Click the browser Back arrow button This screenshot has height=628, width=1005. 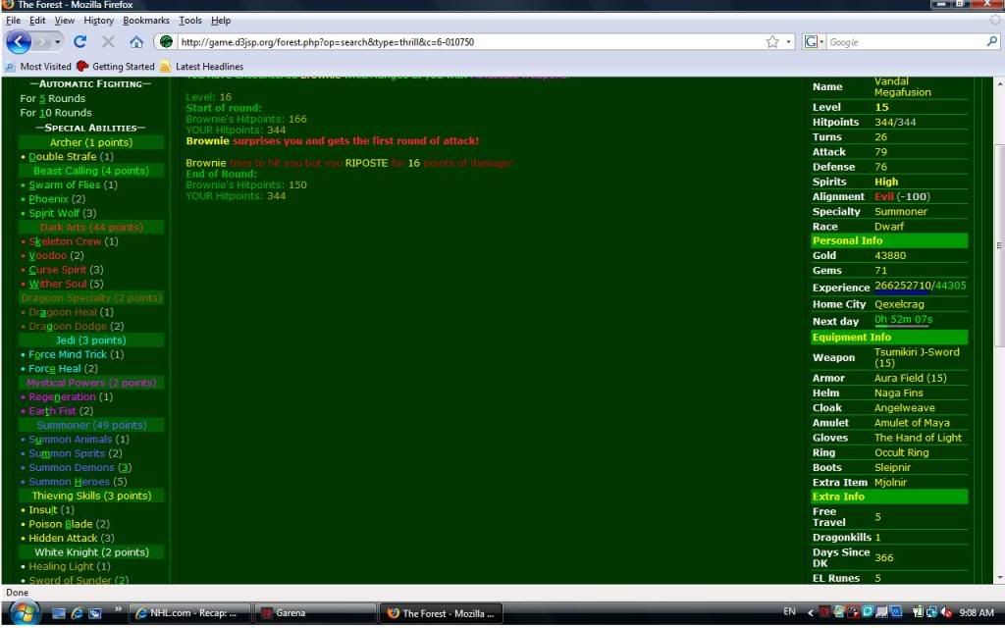point(20,42)
